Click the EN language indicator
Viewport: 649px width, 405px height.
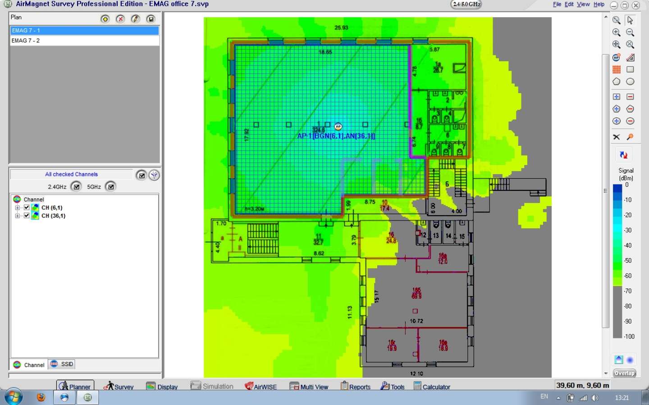point(544,396)
